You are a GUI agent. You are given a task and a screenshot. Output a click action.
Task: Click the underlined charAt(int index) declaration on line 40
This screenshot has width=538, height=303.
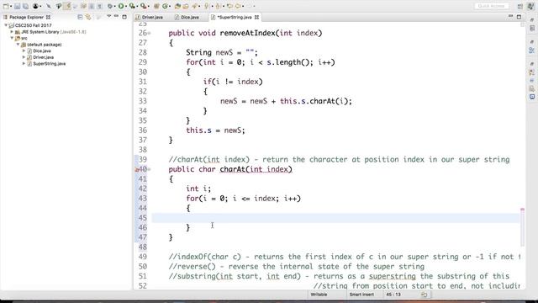coord(256,169)
